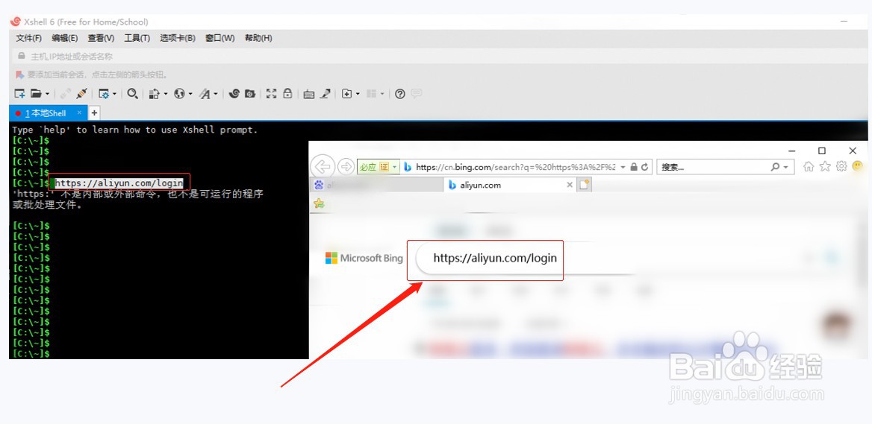This screenshot has height=424, width=872.
Task: Click the smiley feedback icon in browser
Action: (858, 166)
